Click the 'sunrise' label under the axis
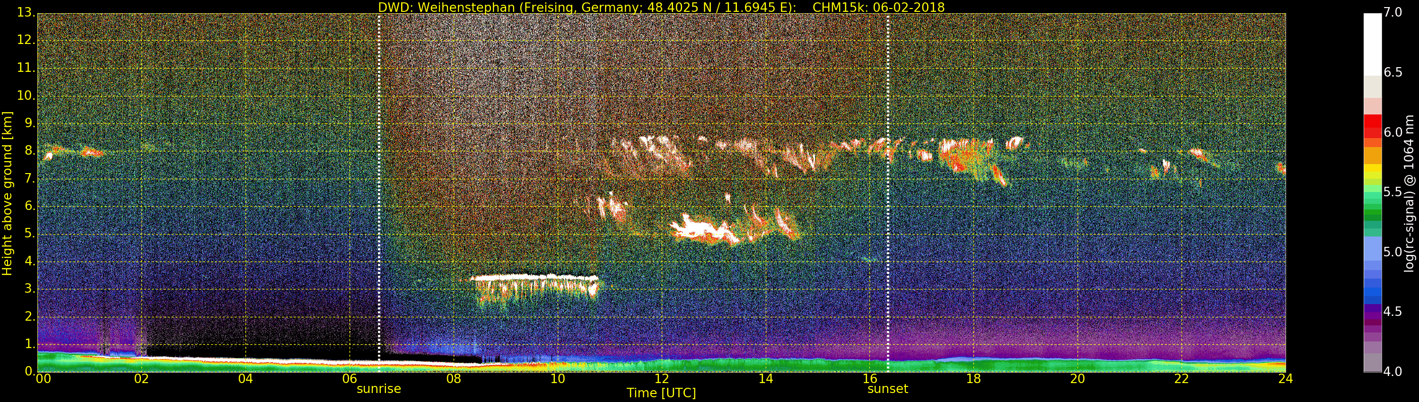The height and width of the screenshot is (402, 1419). click(378, 389)
